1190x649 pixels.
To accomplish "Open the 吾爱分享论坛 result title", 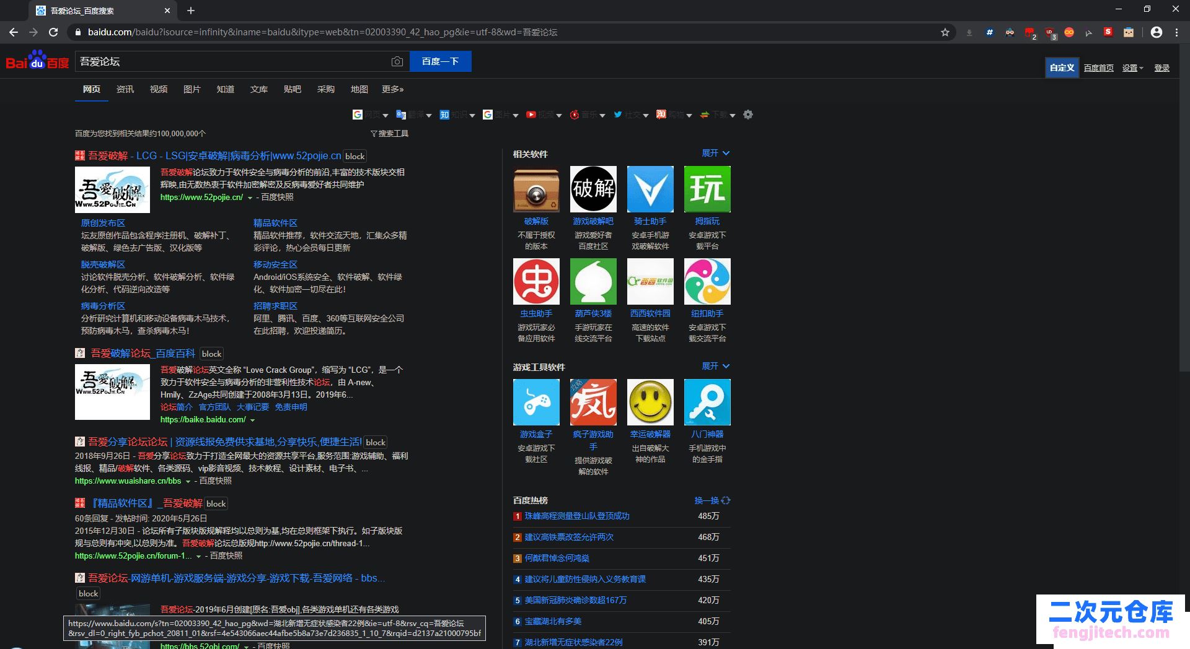I will coord(225,442).
